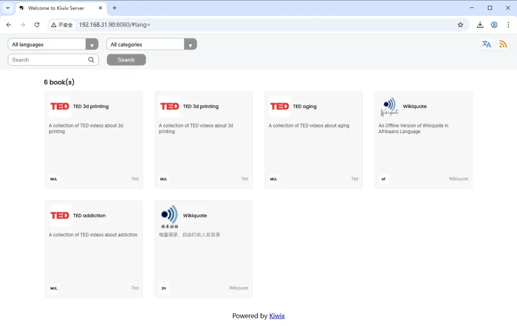Click the not-secure site info icon
The height and width of the screenshot is (326, 517).
pyautogui.click(x=62, y=25)
